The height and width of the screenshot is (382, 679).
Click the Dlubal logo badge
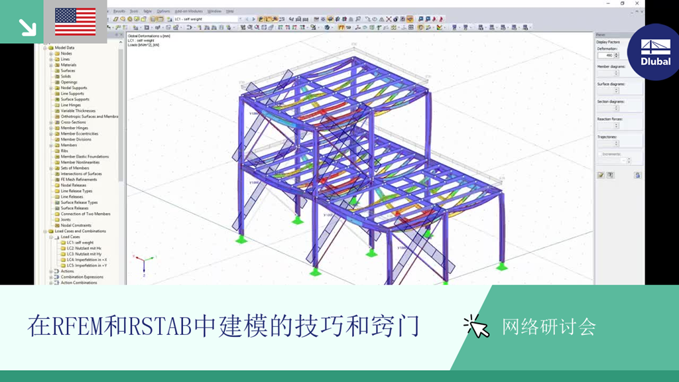click(655, 52)
